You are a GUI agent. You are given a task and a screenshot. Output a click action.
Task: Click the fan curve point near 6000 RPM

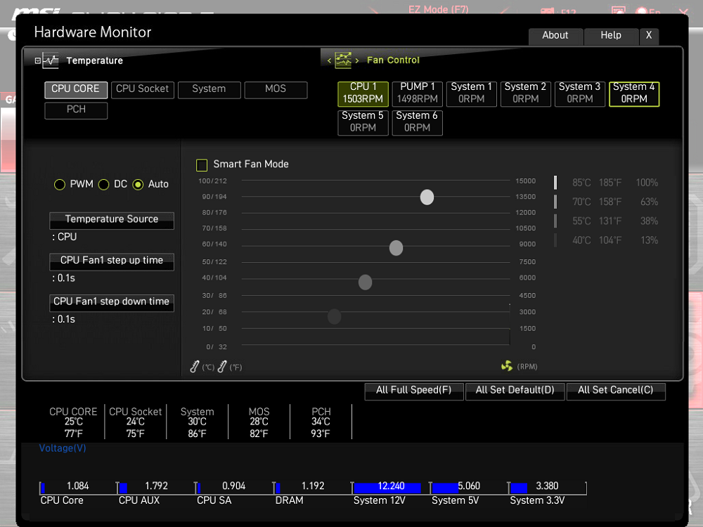(365, 282)
